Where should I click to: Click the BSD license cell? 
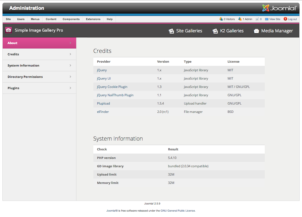(x=230, y=112)
